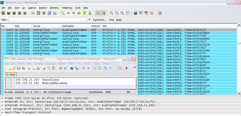Zoom out Wireshark packet text
This screenshot has height=116, width=241.
(x=117, y=13)
